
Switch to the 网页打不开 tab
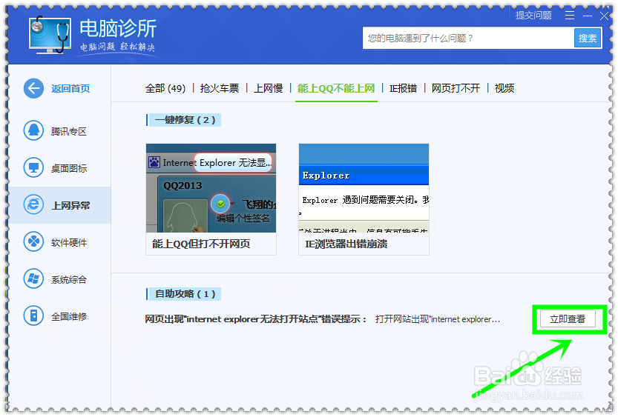point(456,88)
